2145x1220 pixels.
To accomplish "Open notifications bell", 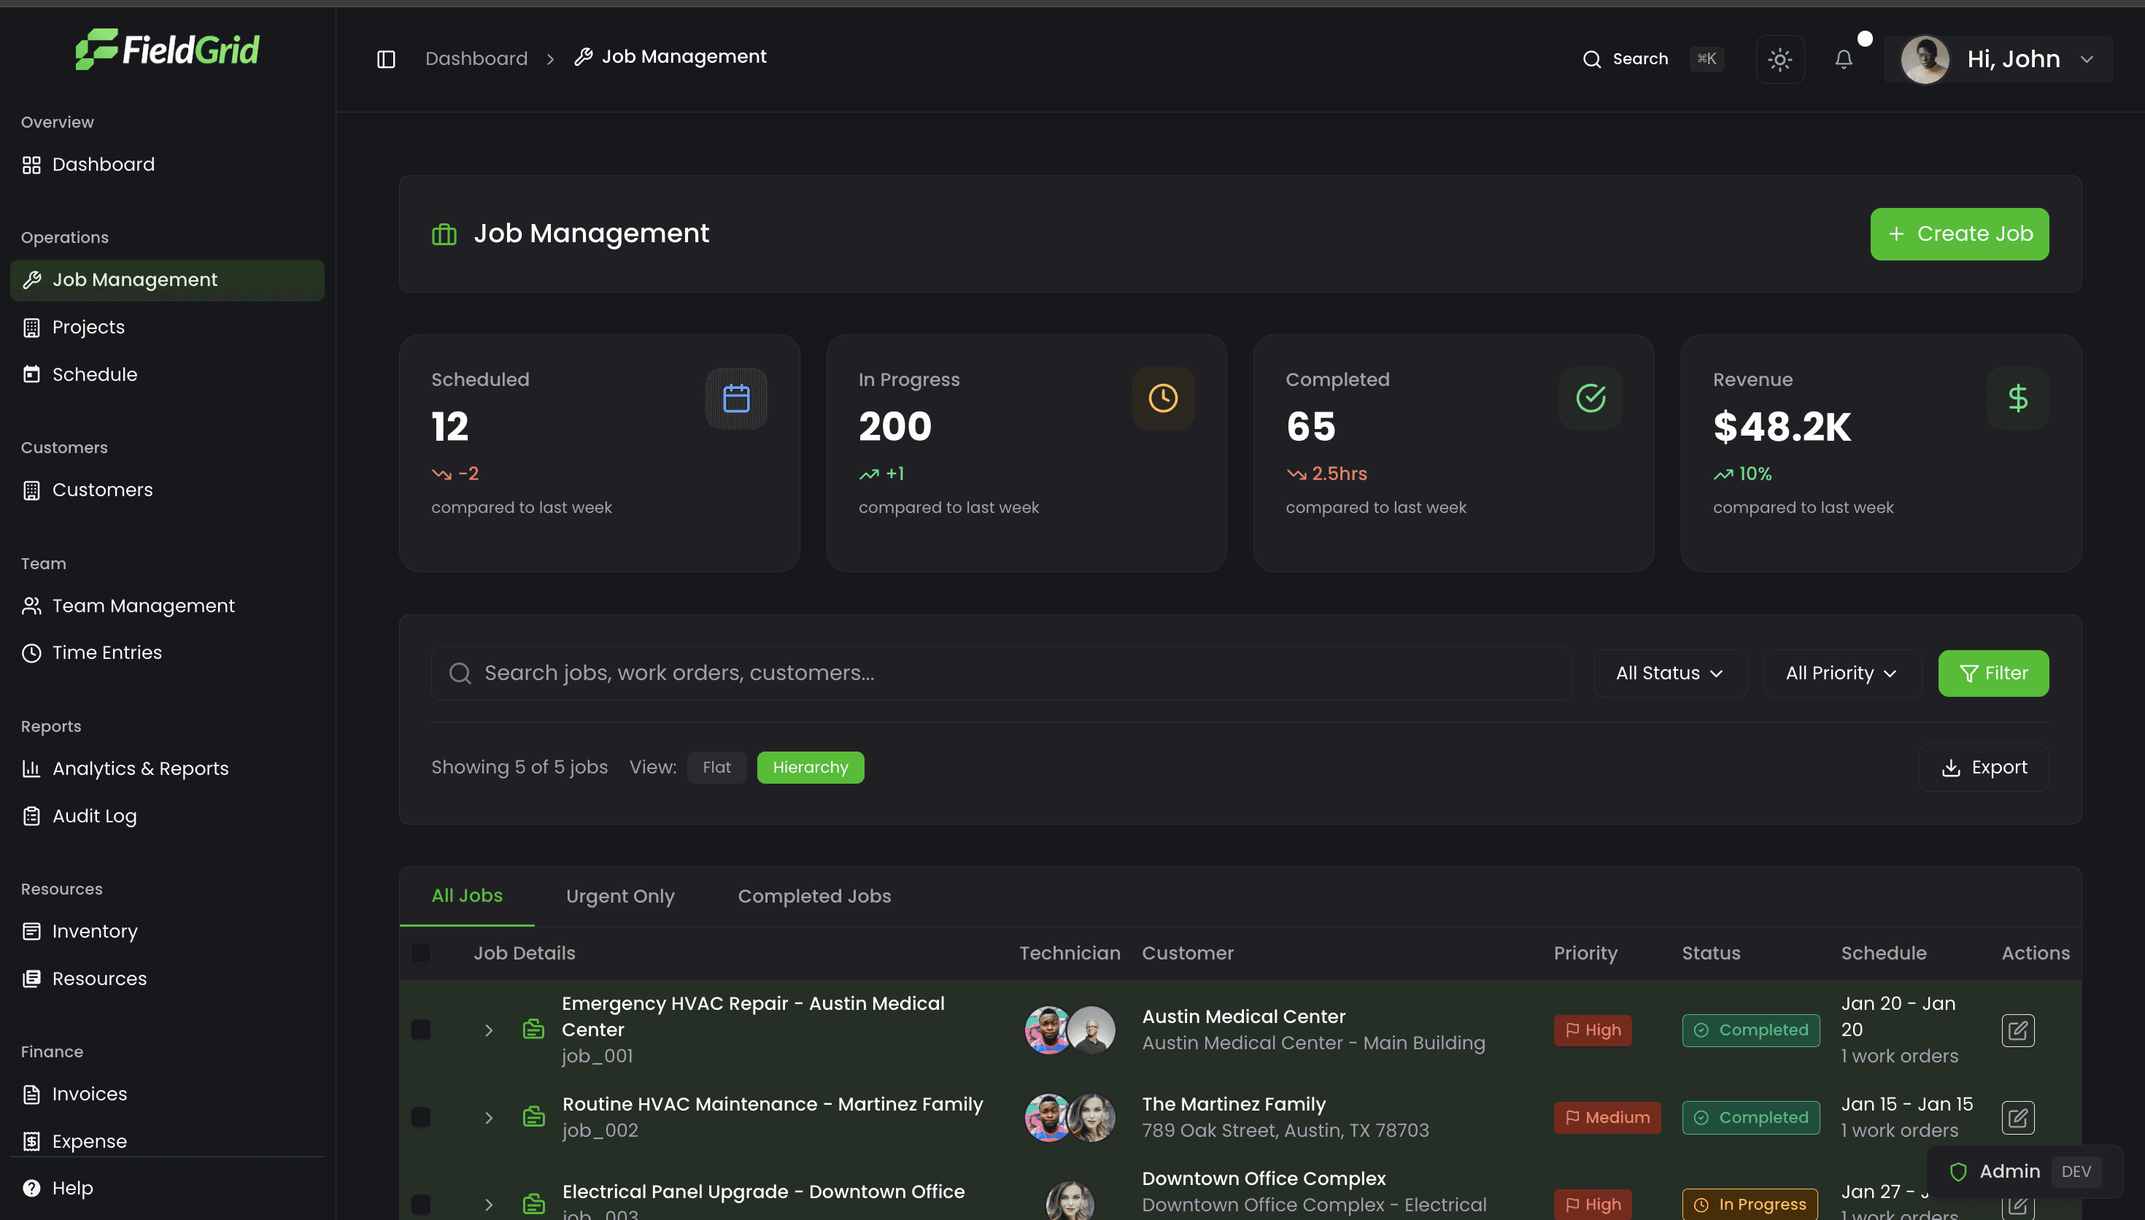I will coord(1844,58).
